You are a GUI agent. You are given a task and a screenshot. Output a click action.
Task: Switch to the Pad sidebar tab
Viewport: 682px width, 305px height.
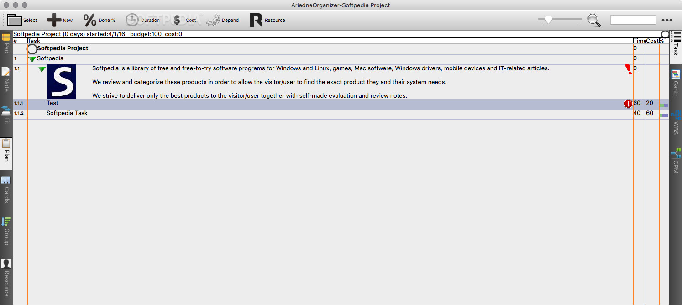(6, 42)
